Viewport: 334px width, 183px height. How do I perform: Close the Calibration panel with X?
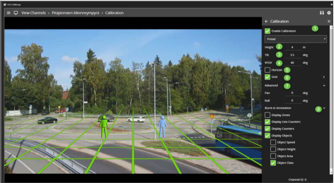tap(329, 21)
